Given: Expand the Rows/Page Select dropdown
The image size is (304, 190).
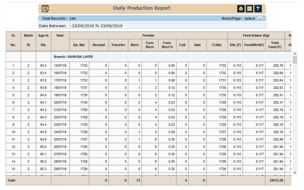Looking at the screenshot, I should click(x=260, y=19).
